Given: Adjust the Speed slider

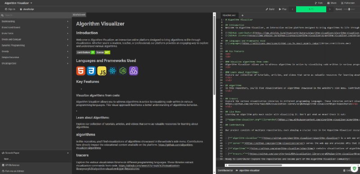Looking at the screenshot, I should click(x=349, y=9).
